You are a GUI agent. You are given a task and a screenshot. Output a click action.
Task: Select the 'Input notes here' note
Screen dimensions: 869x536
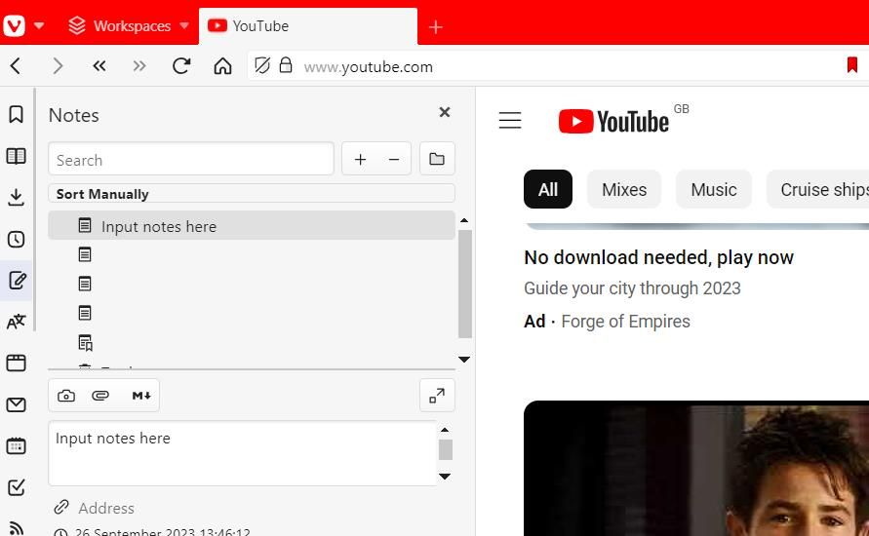point(252,225)
